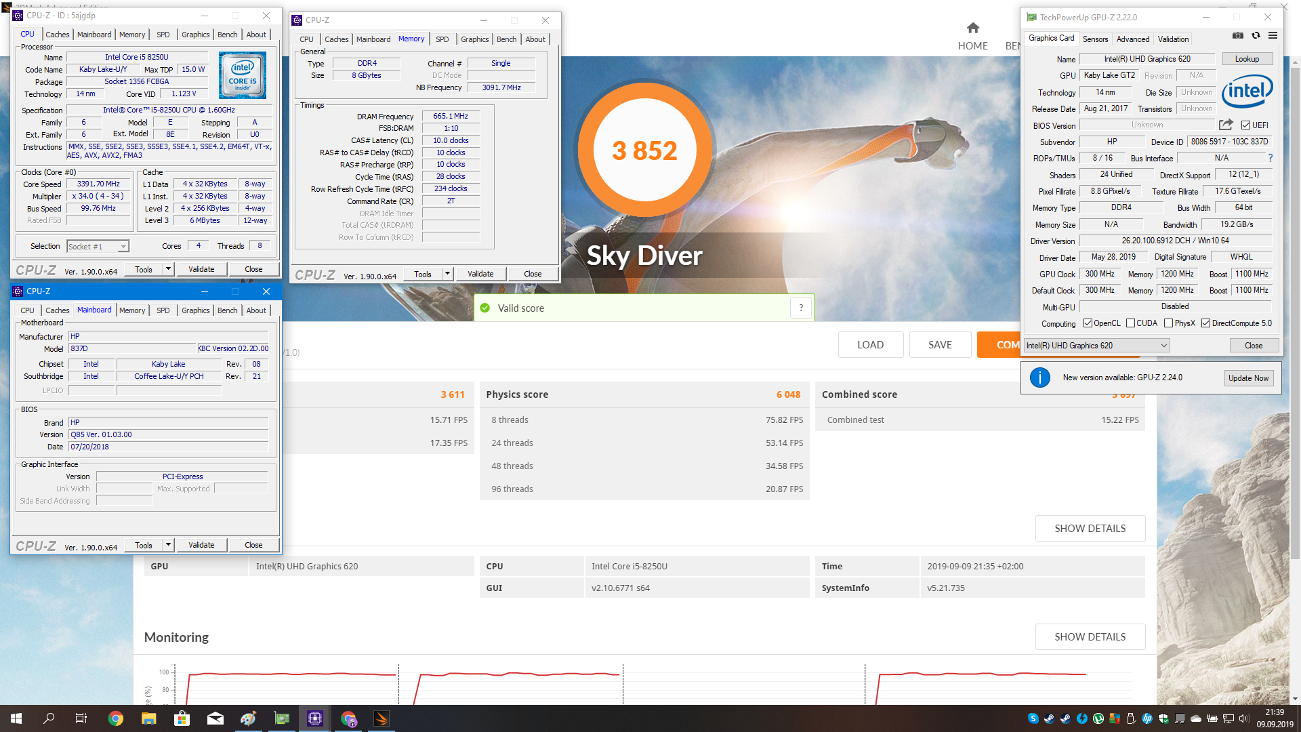This screenshot has width=1301, height=732.
Task: Open File Explorer from taskbar
Action: pos(148,718)
